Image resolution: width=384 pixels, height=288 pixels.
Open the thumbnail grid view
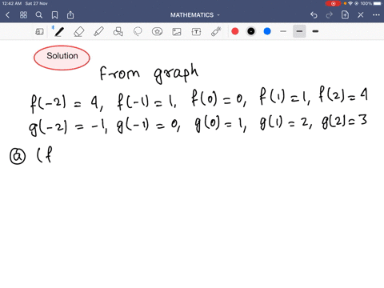[23, 15]
